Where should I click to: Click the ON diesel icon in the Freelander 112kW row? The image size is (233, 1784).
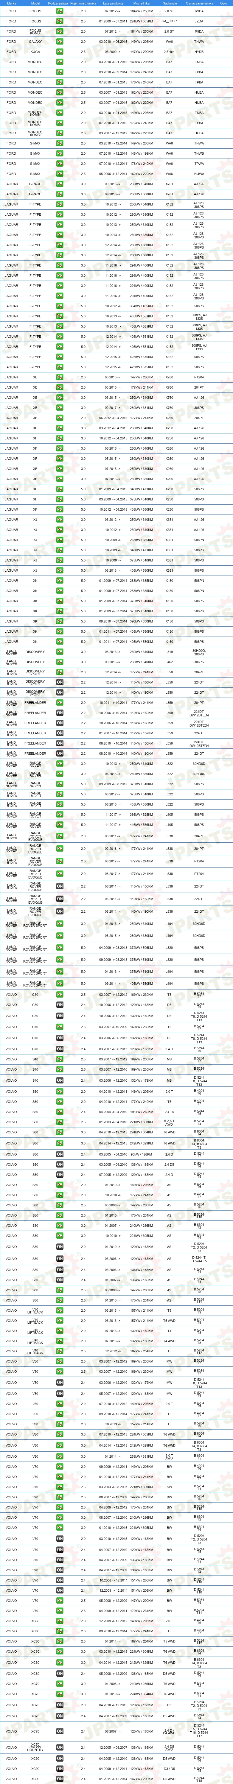pyautogui.click(x=60, y=733)
